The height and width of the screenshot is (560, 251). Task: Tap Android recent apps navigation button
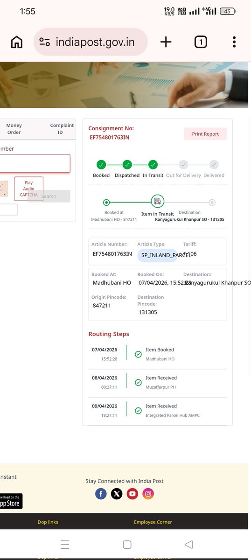(x=65, y=545)
